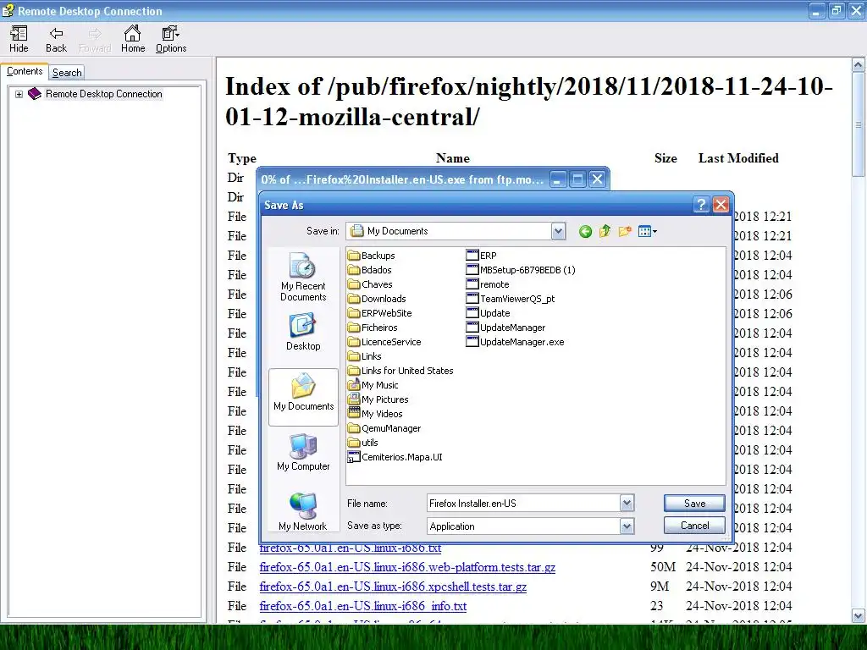Select the LicenceService folder

384,342
